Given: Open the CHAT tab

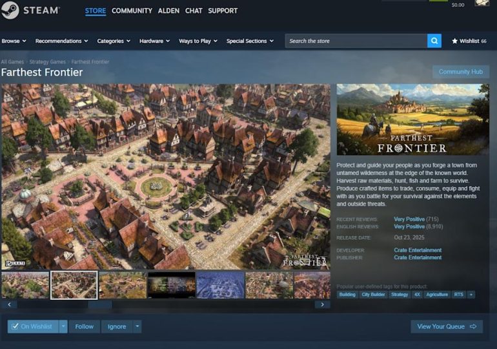Looking at the screenshot, I should click(x=194, y=11).
